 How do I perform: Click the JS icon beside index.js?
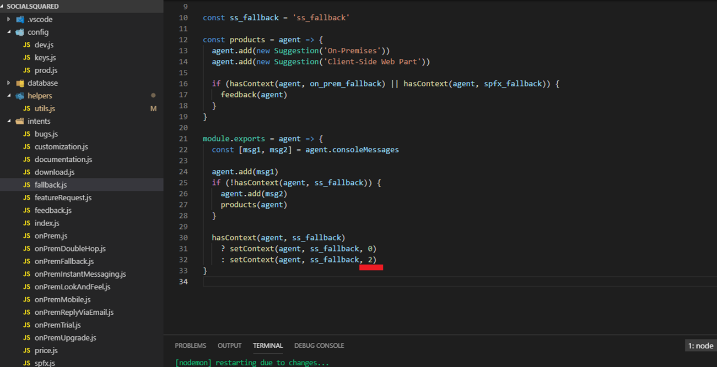click(x=27, y=223)
